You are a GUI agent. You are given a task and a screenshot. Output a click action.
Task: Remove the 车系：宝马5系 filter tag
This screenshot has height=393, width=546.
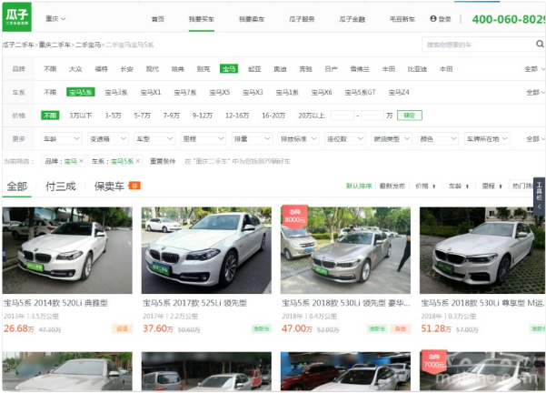[x=138, y=161]
